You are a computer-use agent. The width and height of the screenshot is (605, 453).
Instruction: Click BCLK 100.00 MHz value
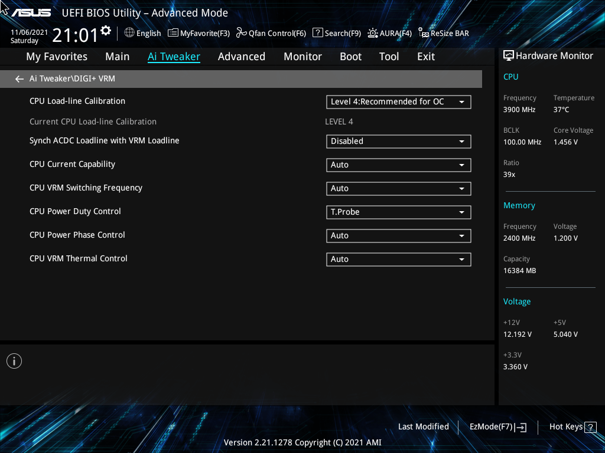point(522,142)
